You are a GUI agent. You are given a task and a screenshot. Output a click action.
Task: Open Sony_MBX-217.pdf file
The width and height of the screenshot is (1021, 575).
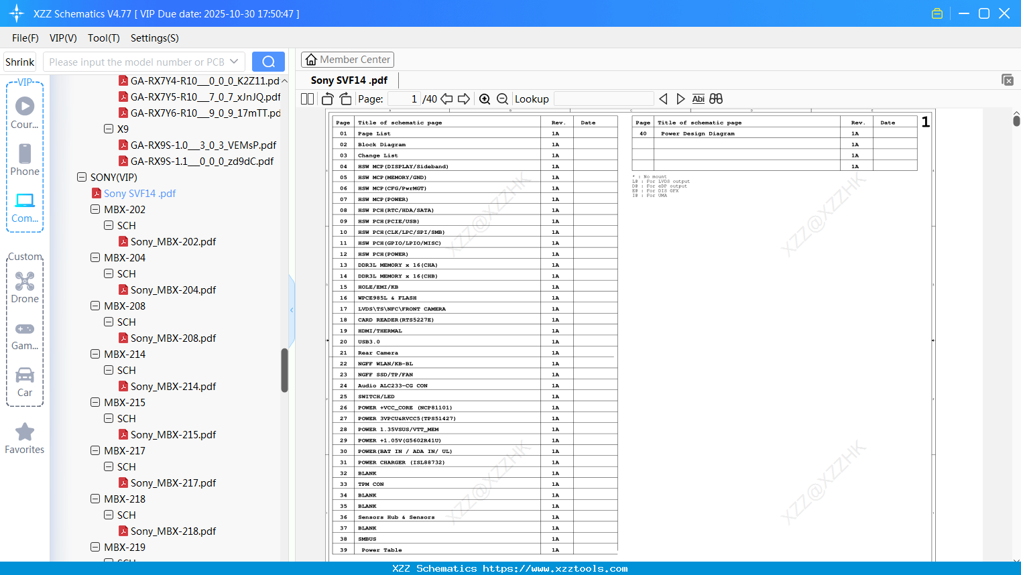[173, 483]
